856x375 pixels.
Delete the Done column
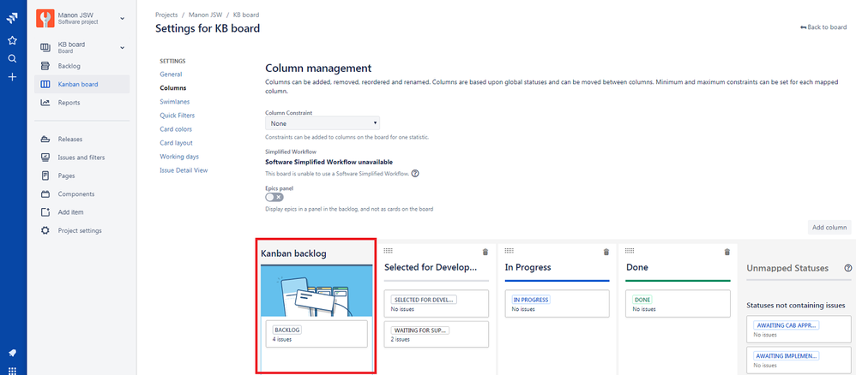click(726, 252)
